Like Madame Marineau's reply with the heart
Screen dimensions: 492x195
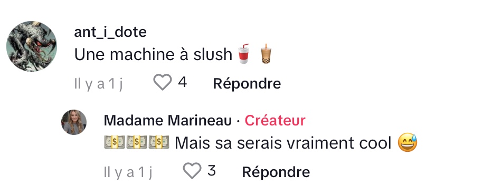(x=192, y=171)
